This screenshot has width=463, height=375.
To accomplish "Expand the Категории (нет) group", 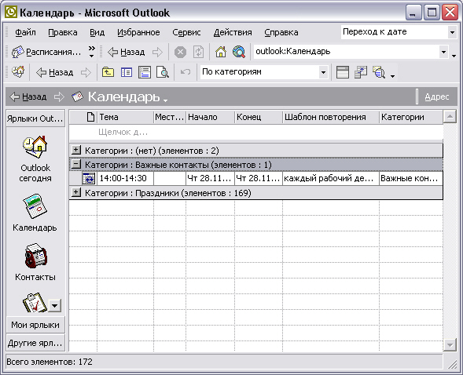I will tap(76, 151).
